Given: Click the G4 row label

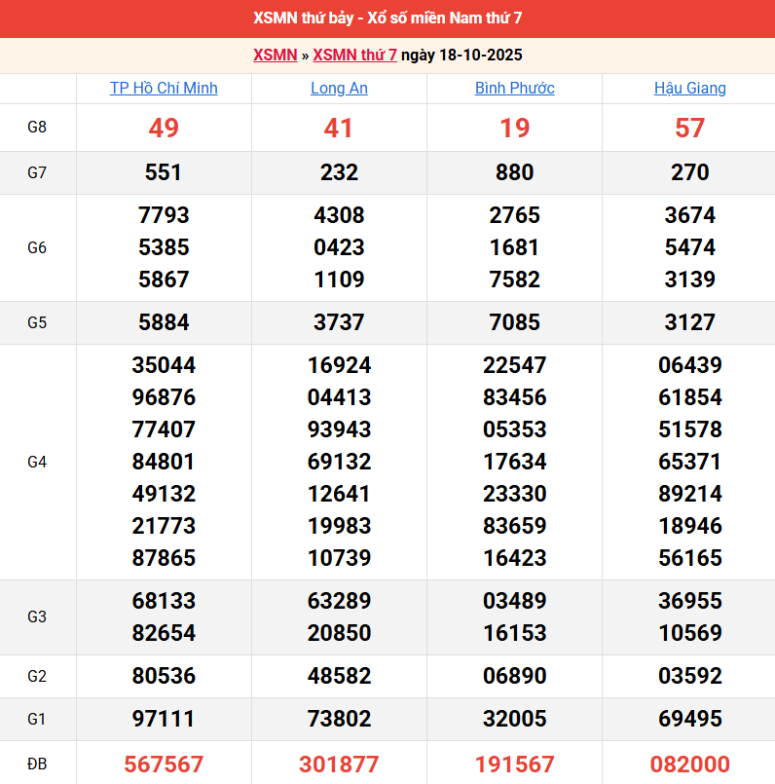Looking at the screenshot, I should click(x=37, y=462).
